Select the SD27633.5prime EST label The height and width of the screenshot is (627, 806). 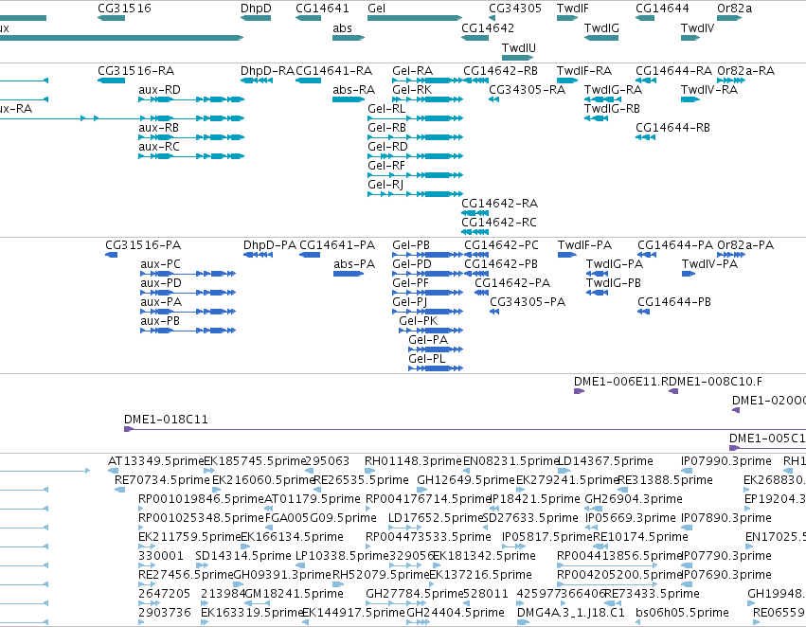pyautogui.click(x=530, y=518)
